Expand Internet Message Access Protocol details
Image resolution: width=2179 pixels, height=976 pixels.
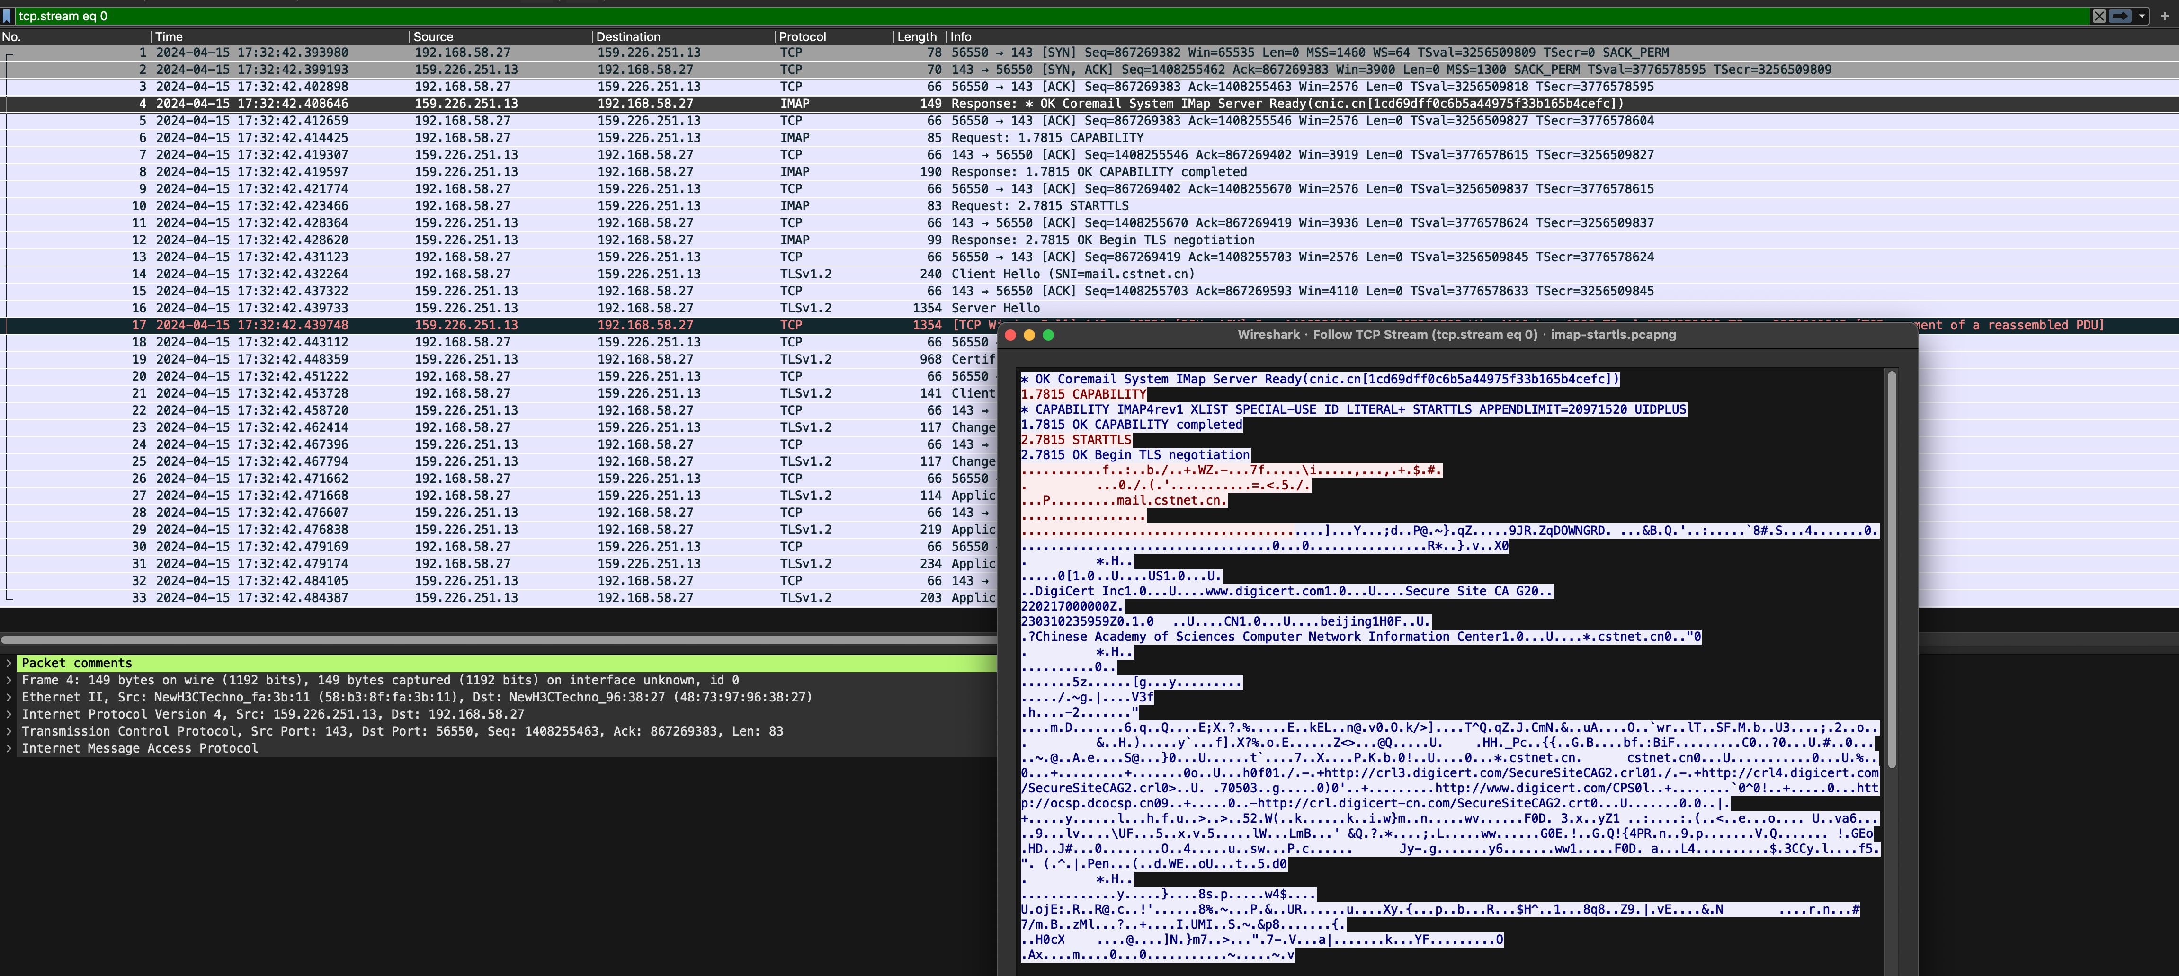tap(9, 748)
